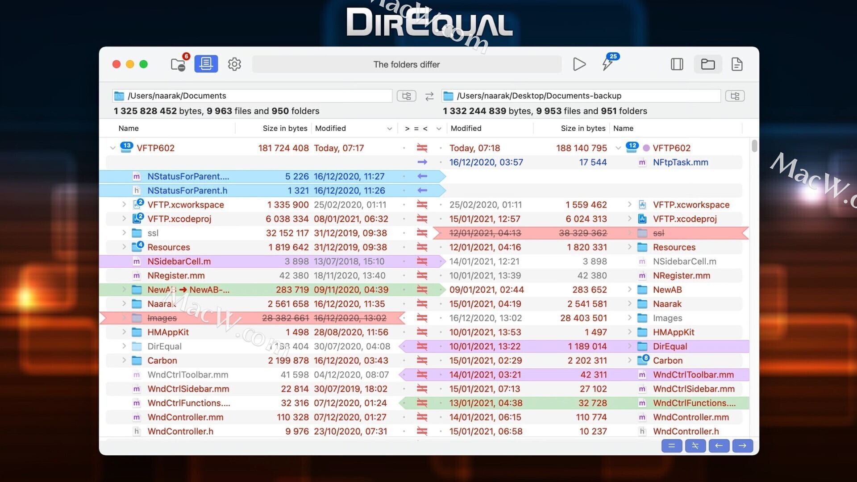The height and width of the screenshot is (482, 857).
Task: Select left NStatusForParent.h file name
Action: click(x=187, y=191)
